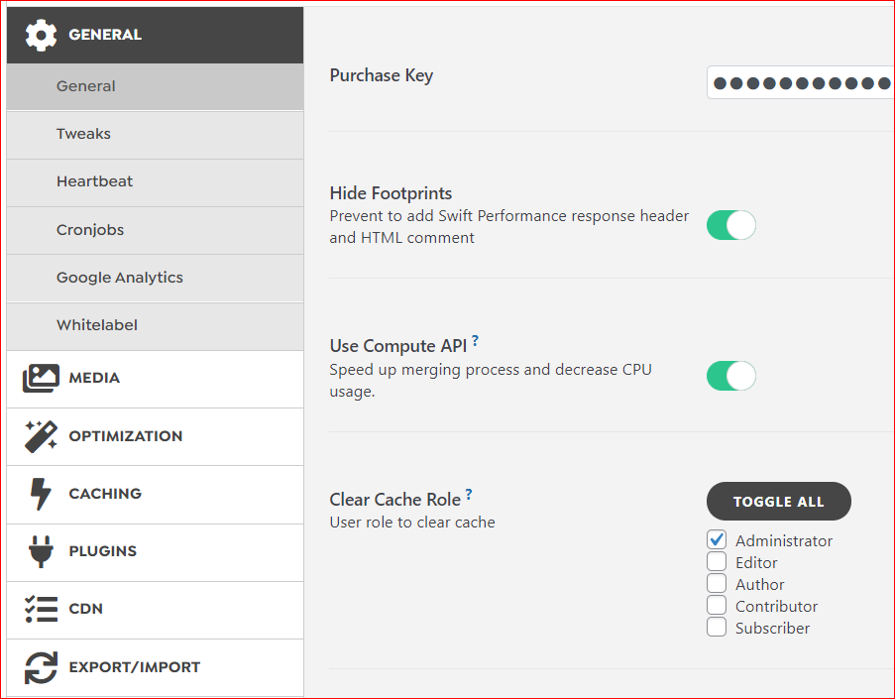Switch to the Google Analytics section

[x=120, y=278]
